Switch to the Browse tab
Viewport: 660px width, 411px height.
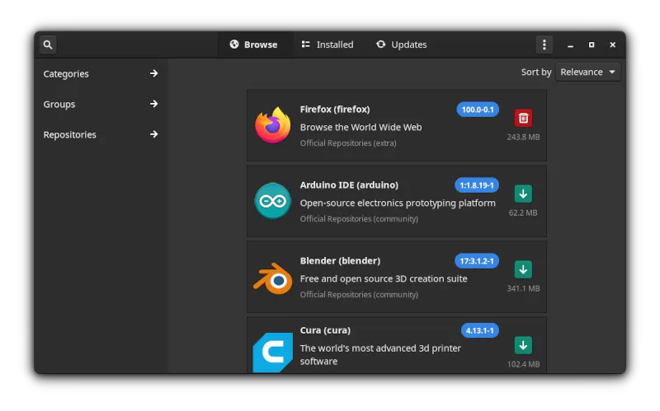[x=254, y=44]
